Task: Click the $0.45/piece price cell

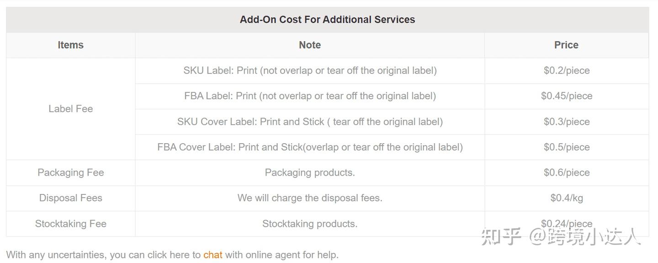Action: click(x=566, y=96)
